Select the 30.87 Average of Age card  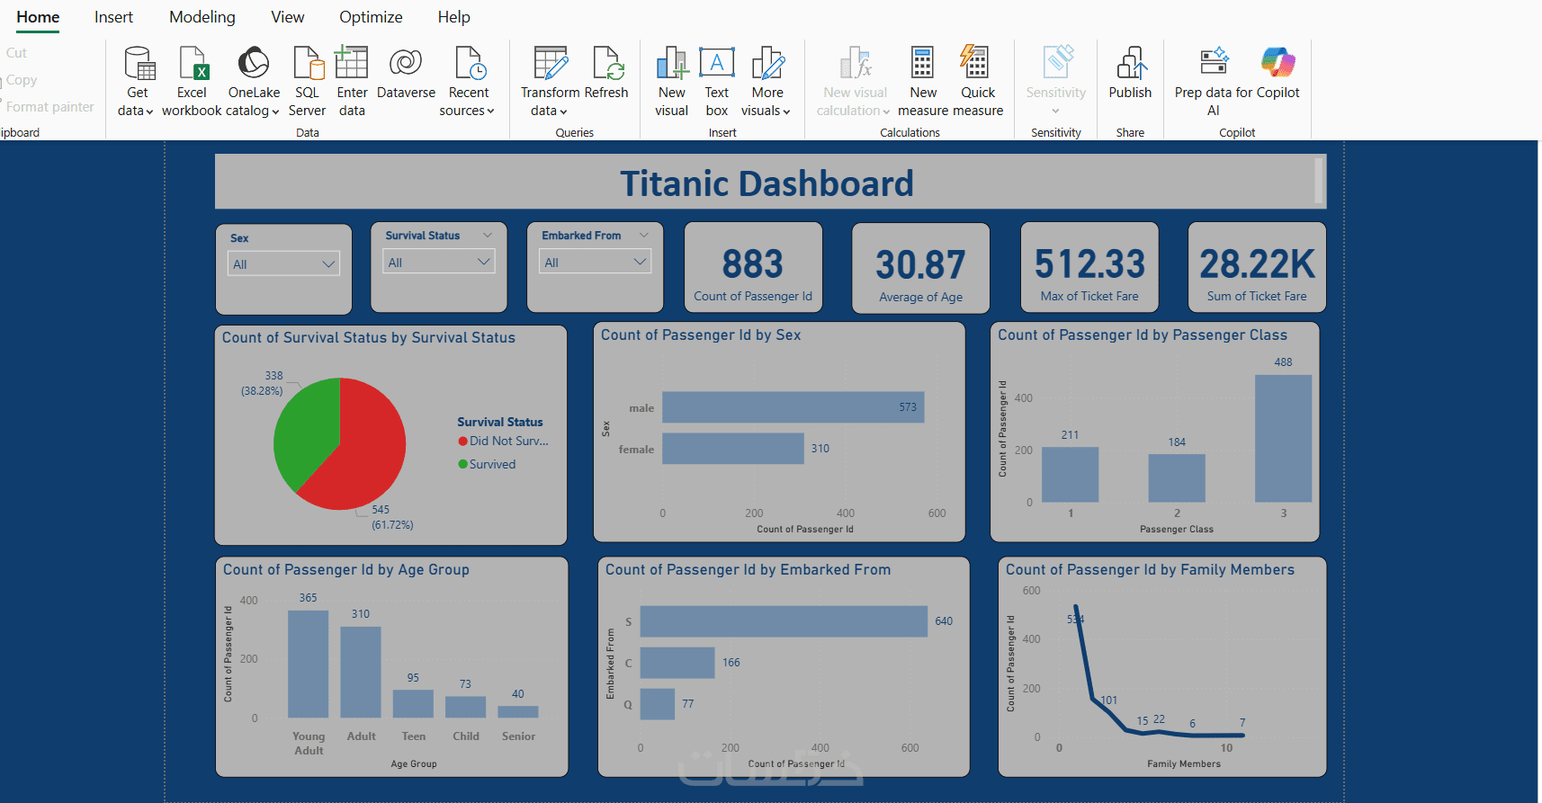[920, 268]
